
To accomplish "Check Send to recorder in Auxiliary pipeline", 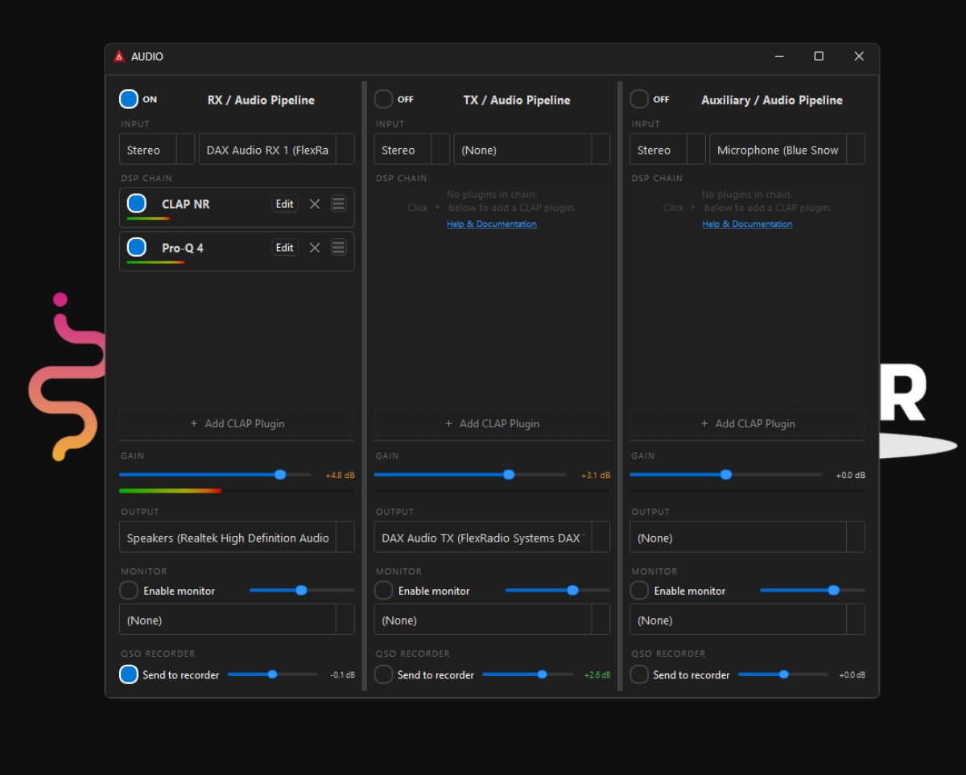I will 639,674.
